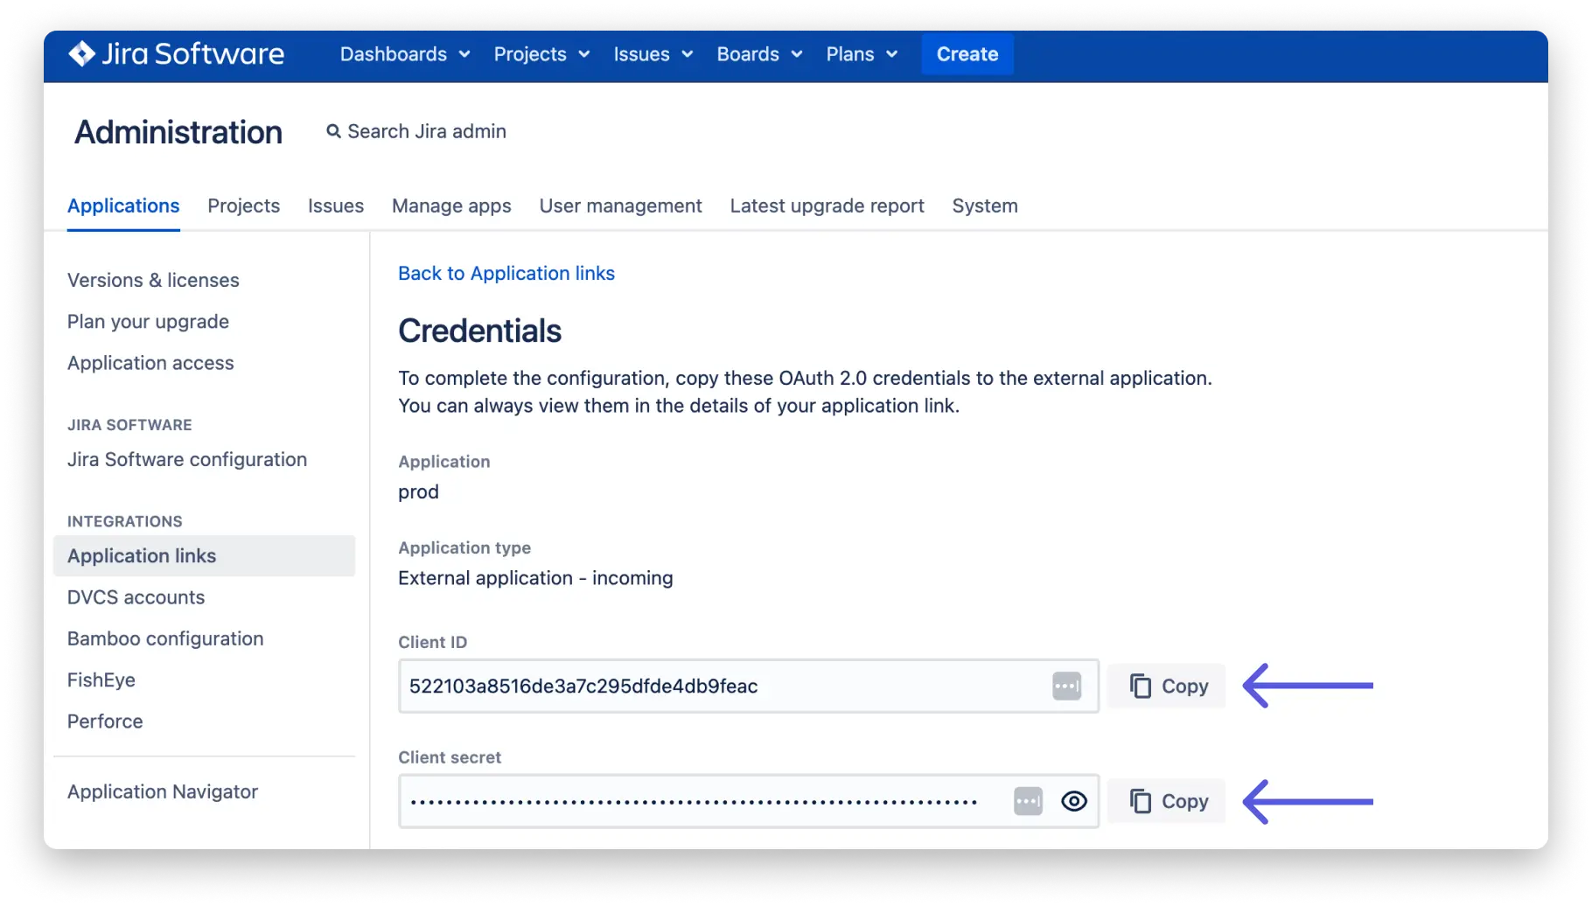Screen dimensions: 1592x906
Task: Go to FishEye in the sidebar
Action: click(x=101, y=680)
